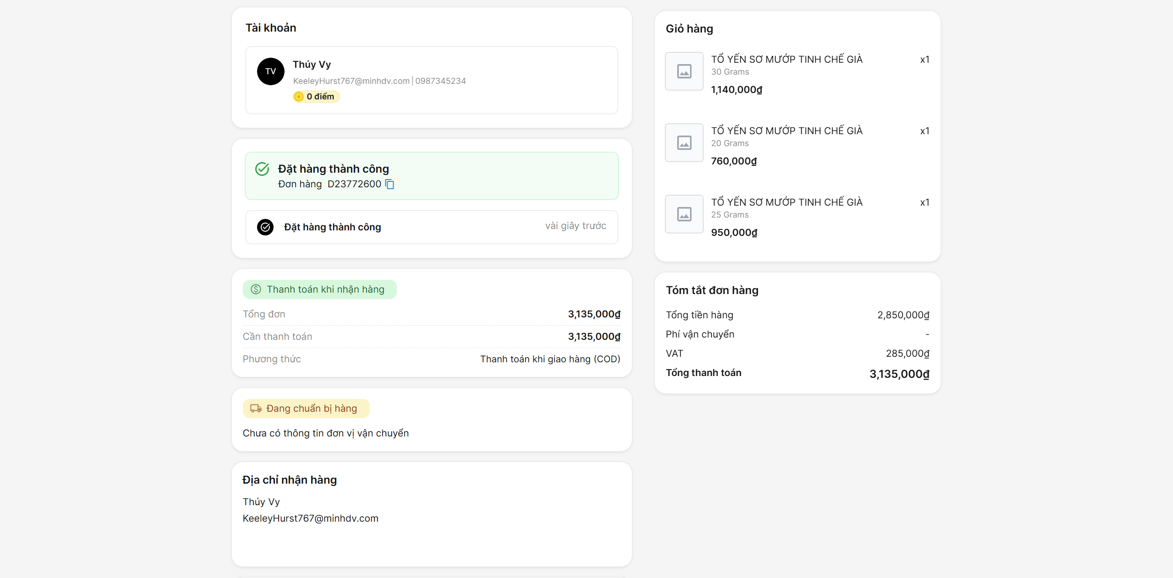Image resolution: width=1173 pixels, height=578 pixels.
Task: Click the delivery truck icon
Action: (255, 409)
